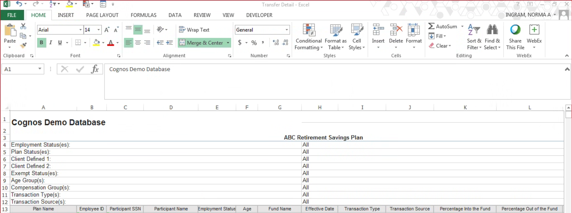Click the AutoSum button
572x213 pixels.
[443, 26]
